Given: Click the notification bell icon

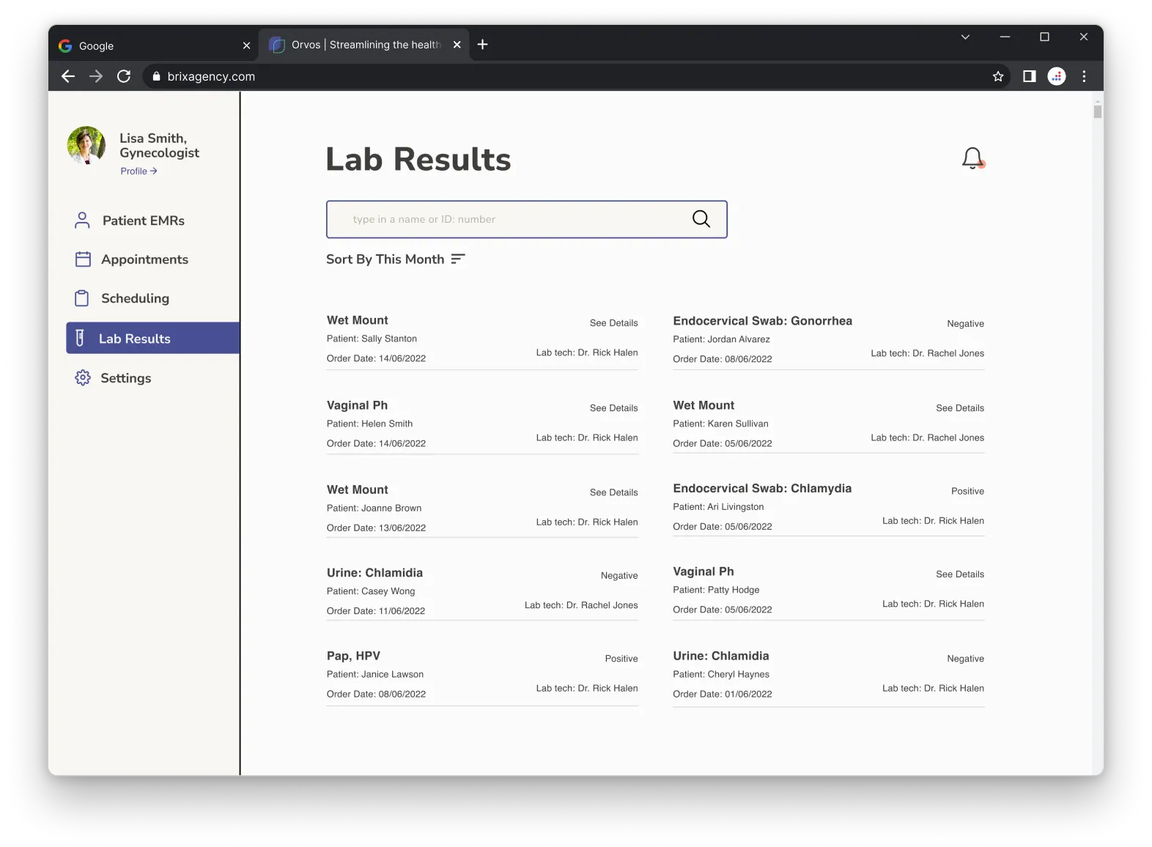Looking at the screenshot, I should click(972, 158).
